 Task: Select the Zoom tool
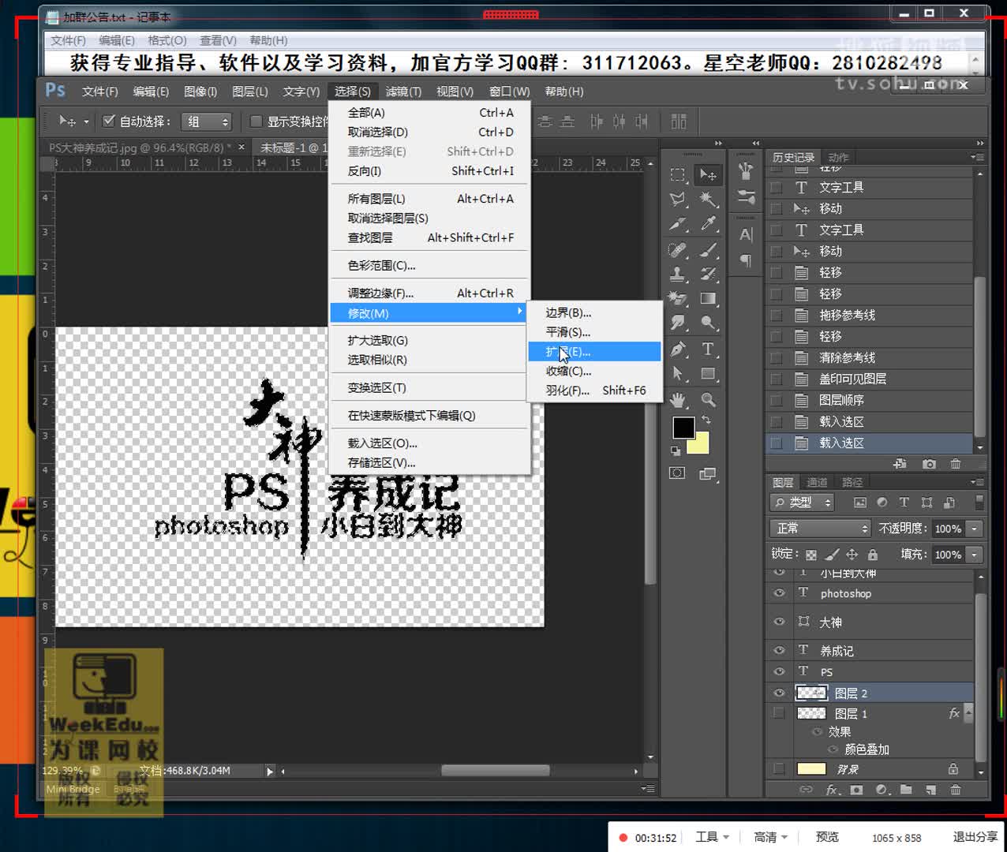[x=708, y=400]
